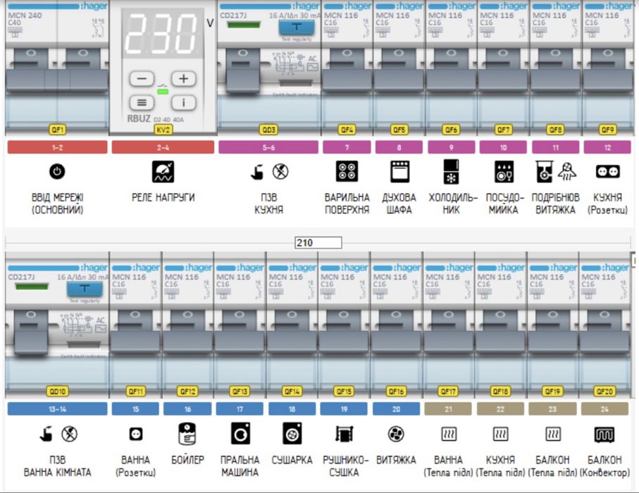Click the БОЙЛЕР label

click(187, 460)
